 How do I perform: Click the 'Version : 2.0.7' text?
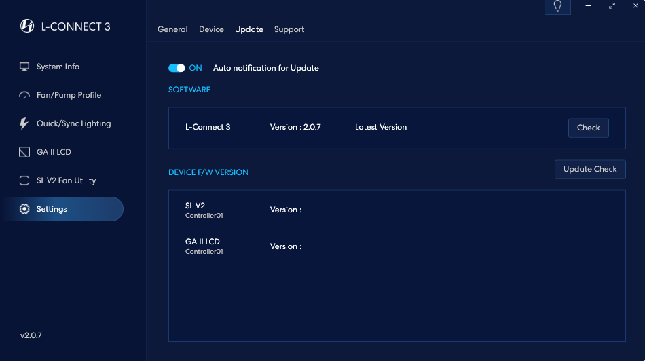(x=295, y=127)
